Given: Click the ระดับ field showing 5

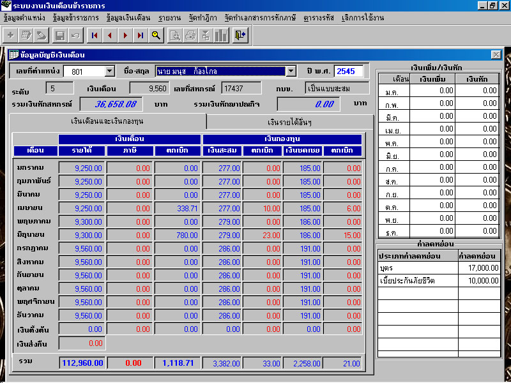Looking at the screenshot, I should pos(59,88).
